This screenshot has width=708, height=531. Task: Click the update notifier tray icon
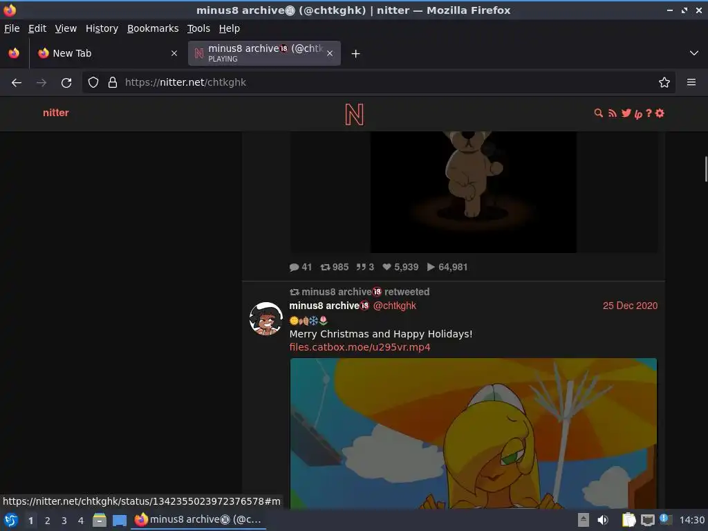coord(666,519)
